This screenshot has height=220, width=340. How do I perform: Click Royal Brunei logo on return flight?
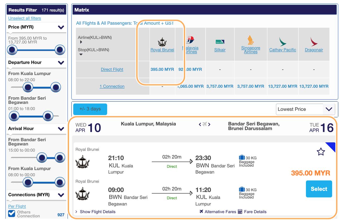tap(82, 194)
